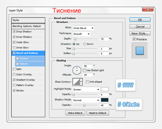Open the Style dropdown showing Inner Bevel
Image resolution: width=162 pixels, height=129 pixels.
83,28
